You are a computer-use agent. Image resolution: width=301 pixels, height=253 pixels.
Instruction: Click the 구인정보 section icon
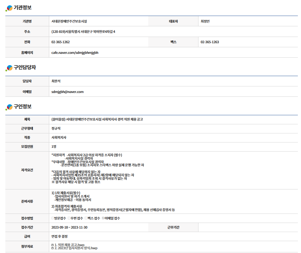pos(9,107)
